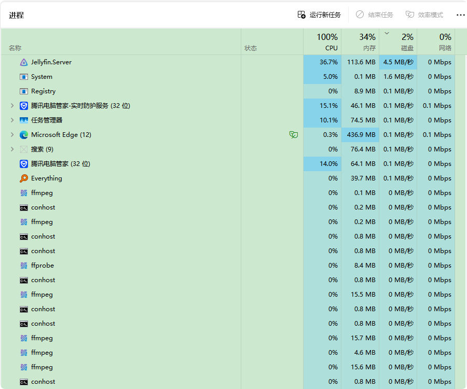467x389 pixels.
Task: Sort processes by CPU column header
Action: tap(327, 42)
